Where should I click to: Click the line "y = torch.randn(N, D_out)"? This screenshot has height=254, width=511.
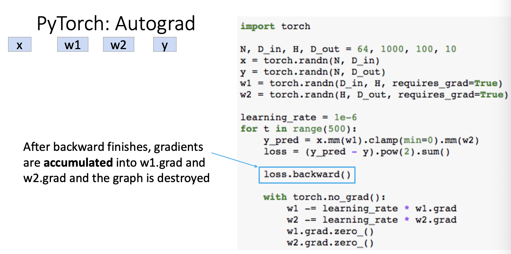tap(313, 72)
